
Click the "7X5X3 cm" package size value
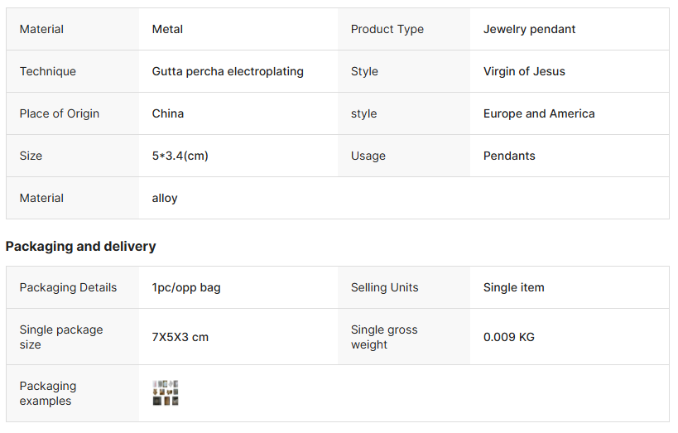180,337
